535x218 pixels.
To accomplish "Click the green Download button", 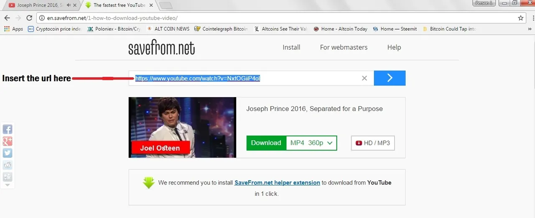I will click(266, 143).
